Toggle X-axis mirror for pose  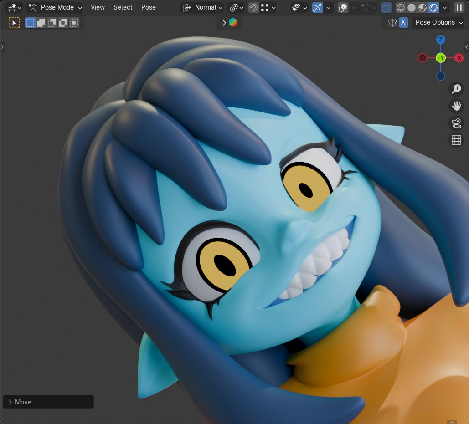[x=403, y=23]
